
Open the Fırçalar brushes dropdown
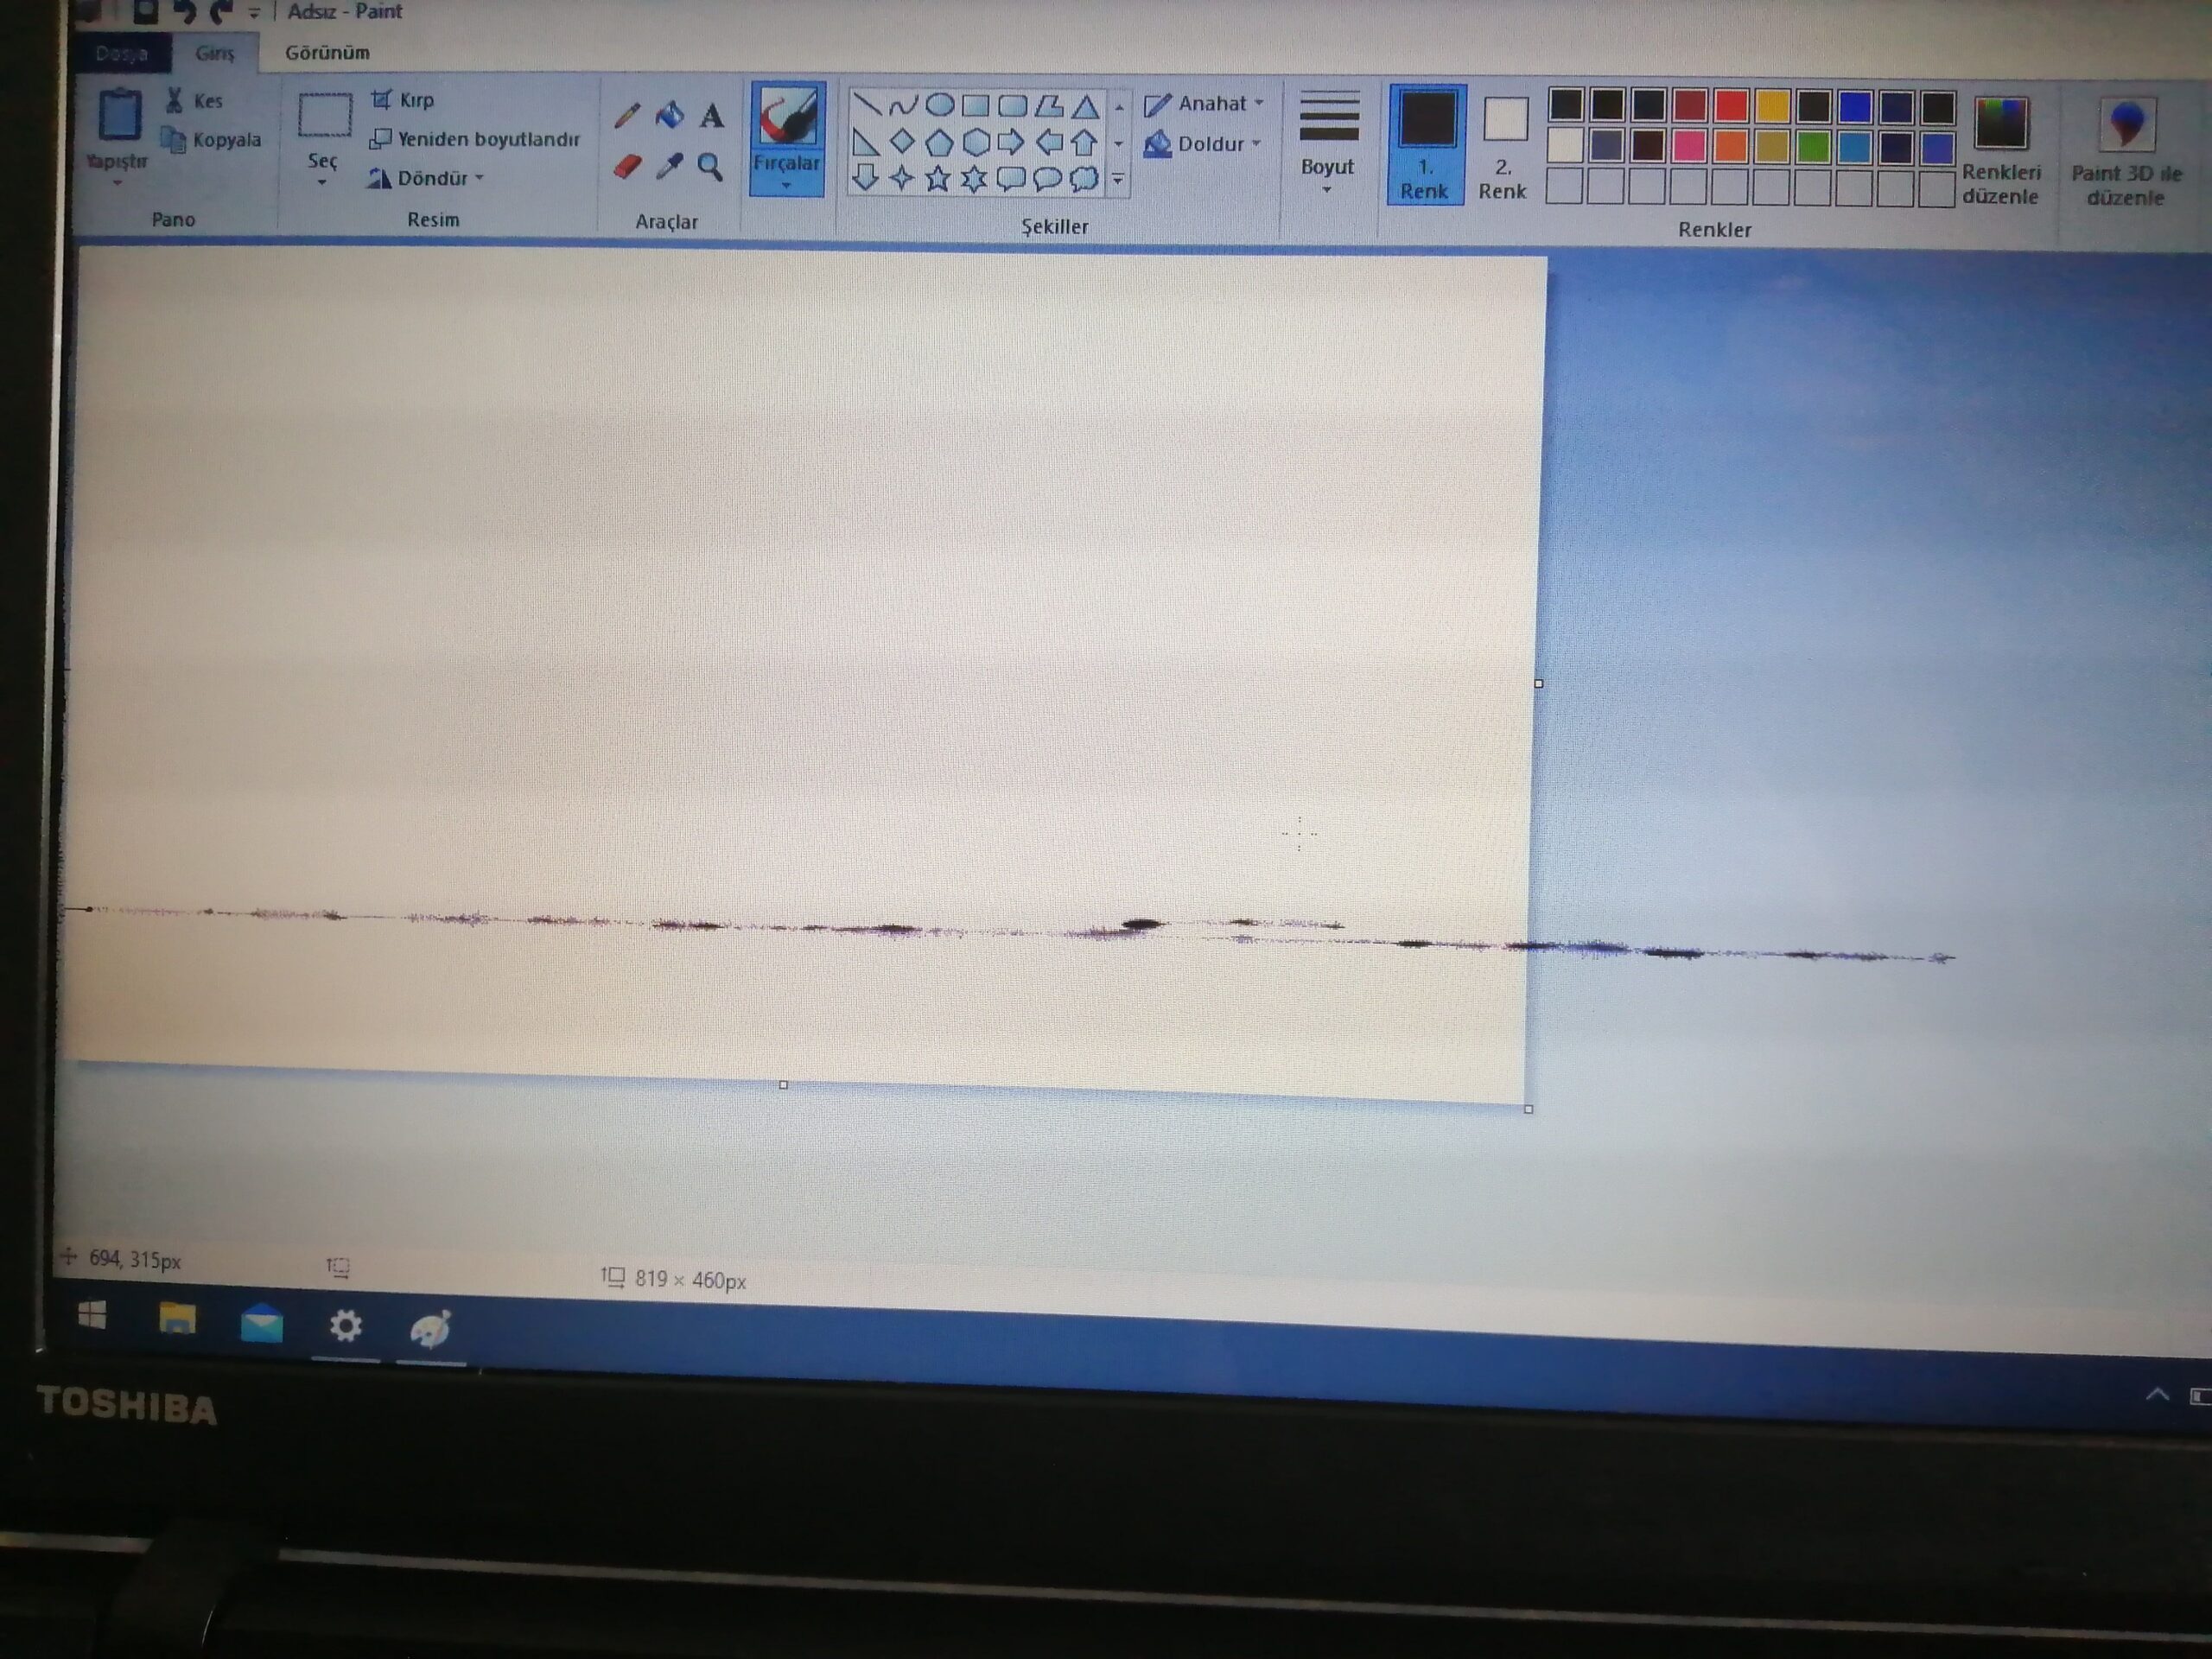pos(787,173)
